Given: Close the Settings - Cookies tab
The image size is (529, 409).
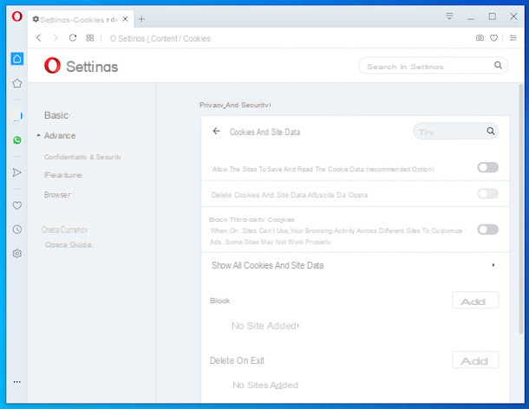Looking at the screenshot, I should [125, 19].
